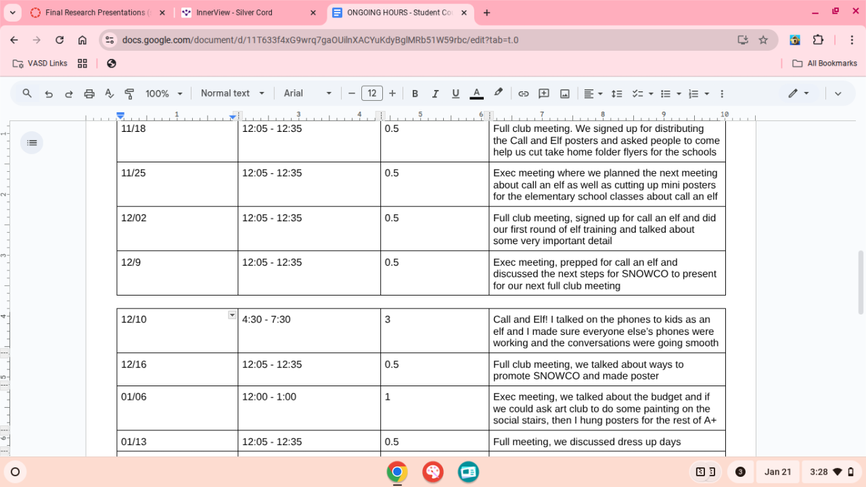The image size is (866, 487).
Task: Print the document
Action: click(89, 93)
